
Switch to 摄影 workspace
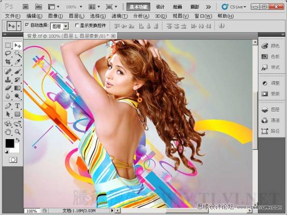[195, 7]
